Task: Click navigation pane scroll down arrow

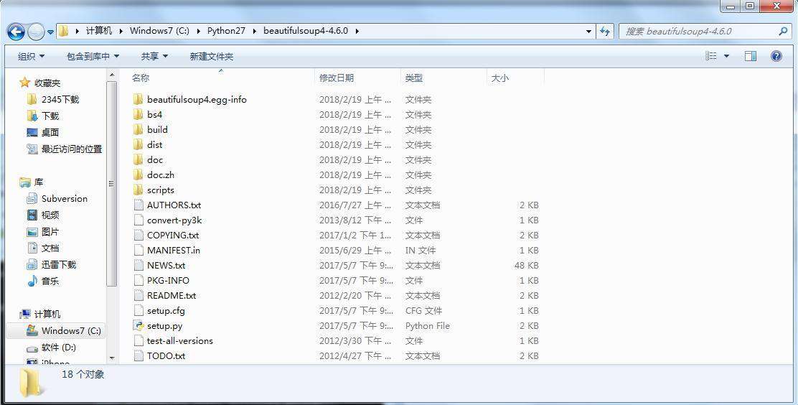Action: [x=113, y=358]
